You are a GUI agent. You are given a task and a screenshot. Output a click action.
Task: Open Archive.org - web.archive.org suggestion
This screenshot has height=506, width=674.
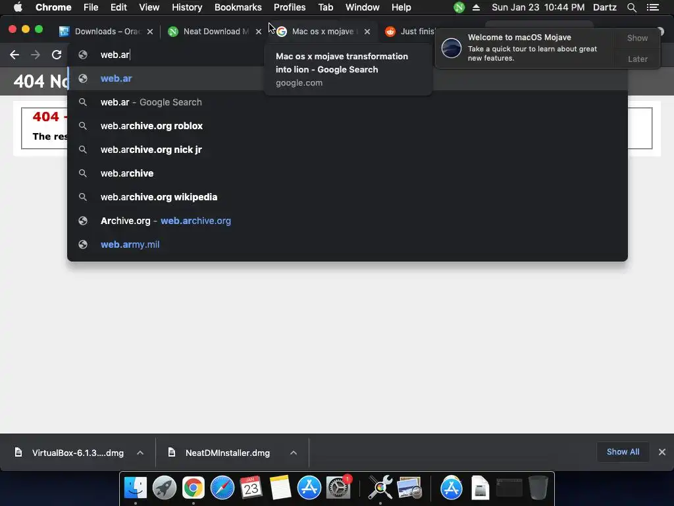point(348,220)
